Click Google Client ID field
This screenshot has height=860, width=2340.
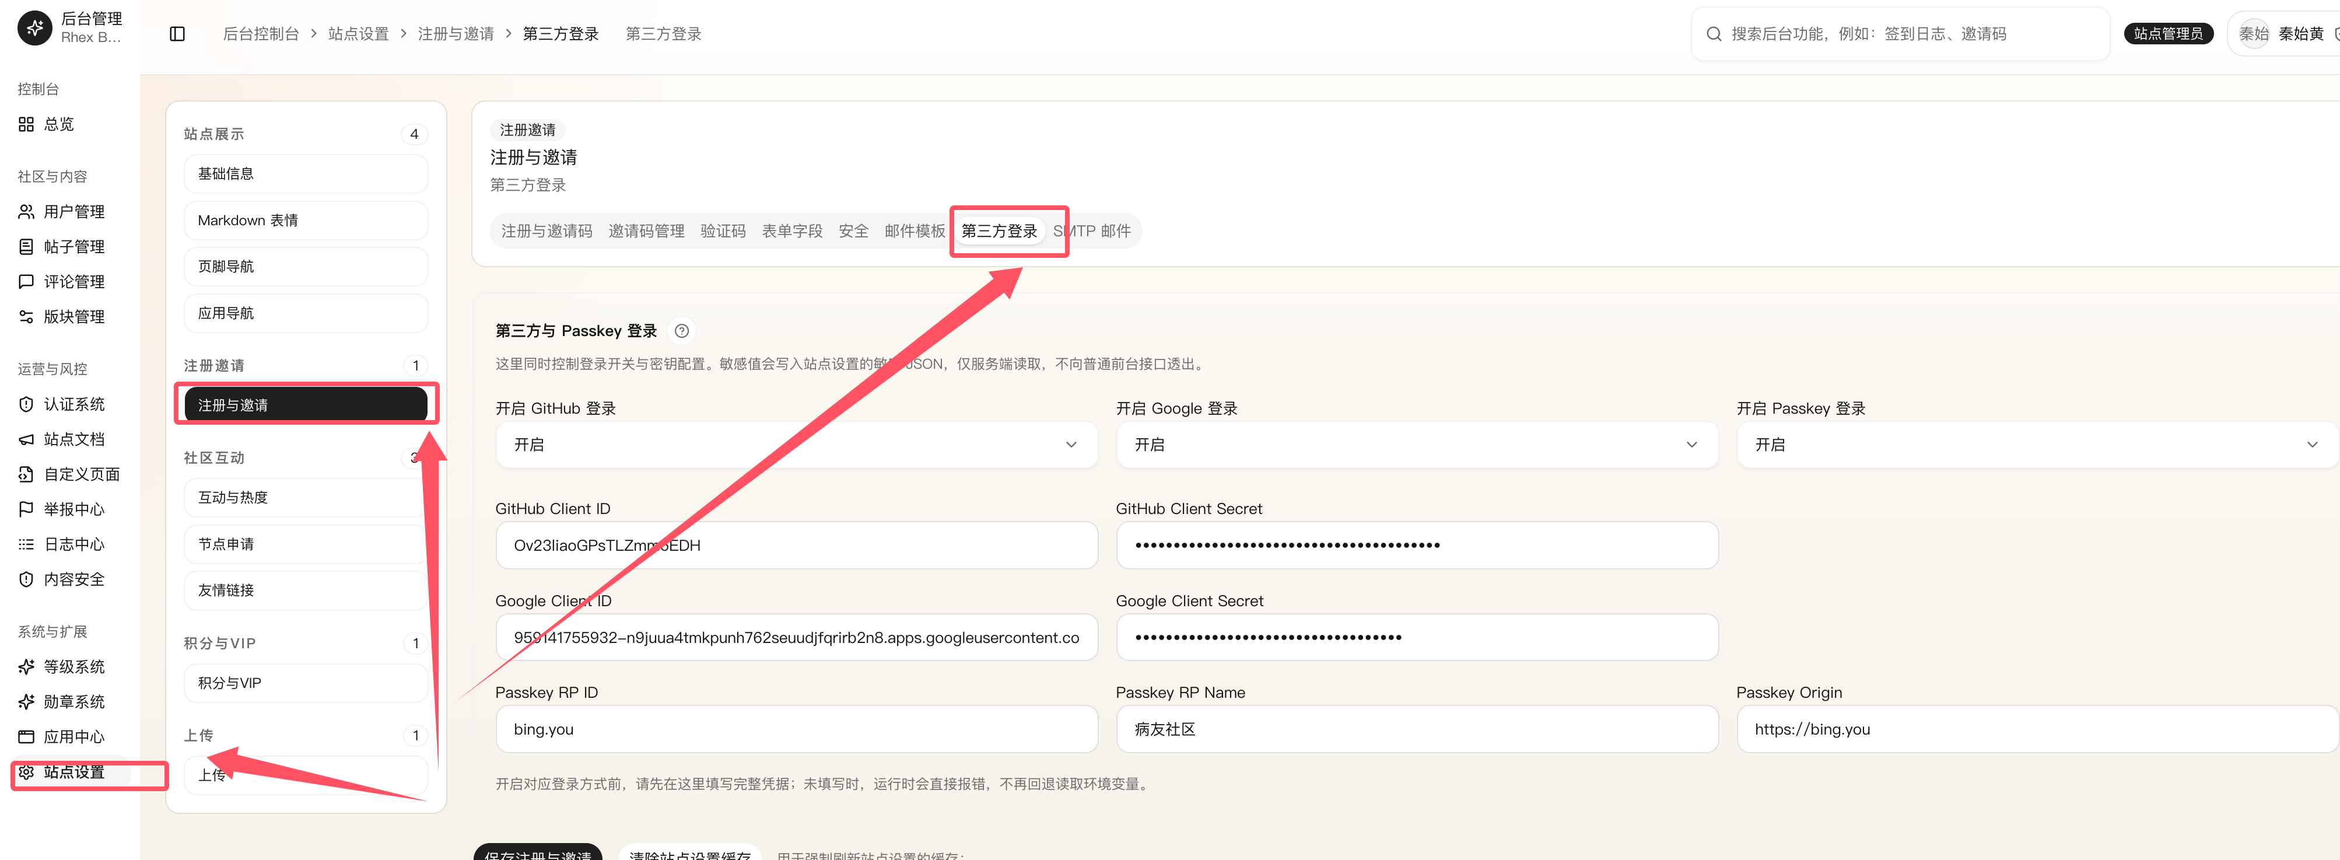click(797, 637)
